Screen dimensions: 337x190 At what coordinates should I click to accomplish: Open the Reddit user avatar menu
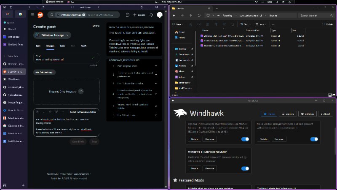[160, 15]
